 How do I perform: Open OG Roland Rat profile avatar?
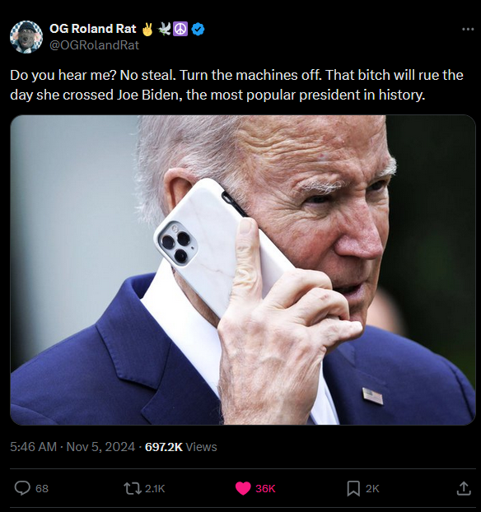26,37
